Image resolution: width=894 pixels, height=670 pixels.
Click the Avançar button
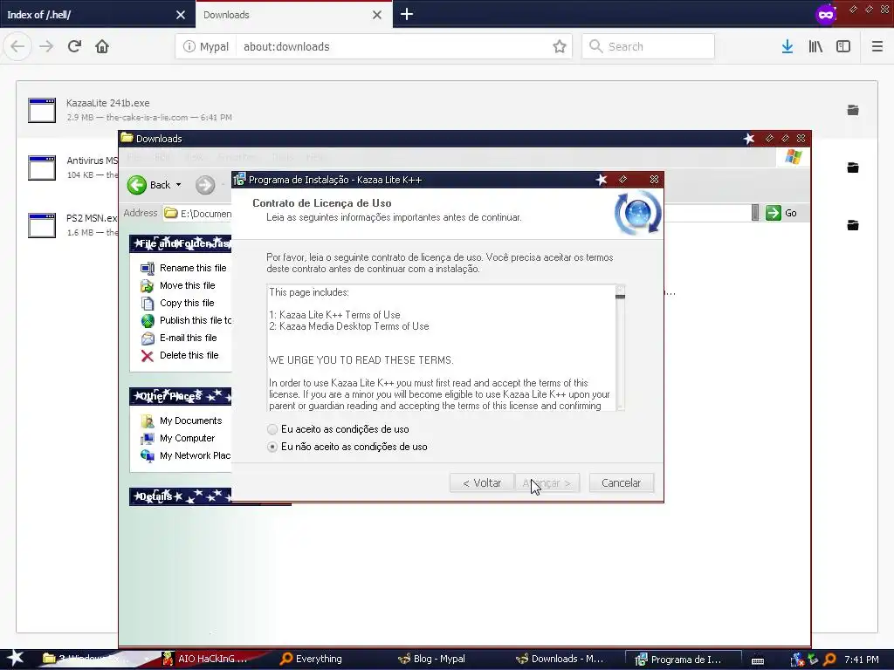(547, 483)
